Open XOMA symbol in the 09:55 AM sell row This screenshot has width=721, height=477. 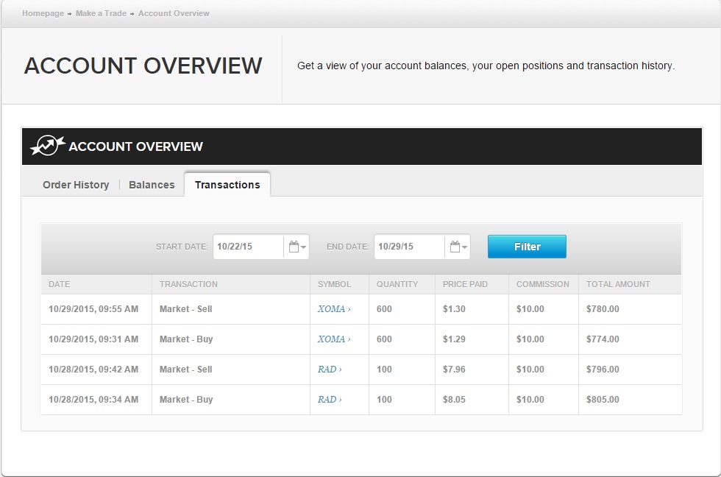[x=334, y=309]
